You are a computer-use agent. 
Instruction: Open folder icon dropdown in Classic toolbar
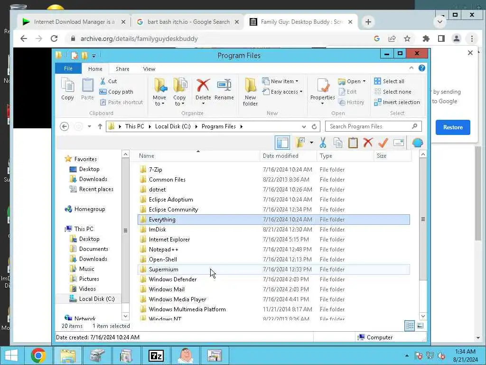[x=311, y=143]
